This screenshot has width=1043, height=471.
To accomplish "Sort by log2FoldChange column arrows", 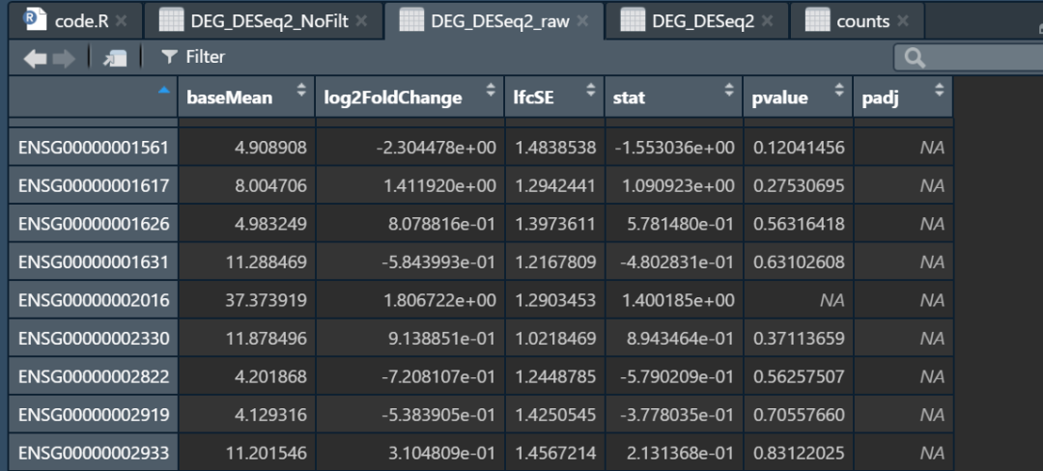I will tap(491, 91).
